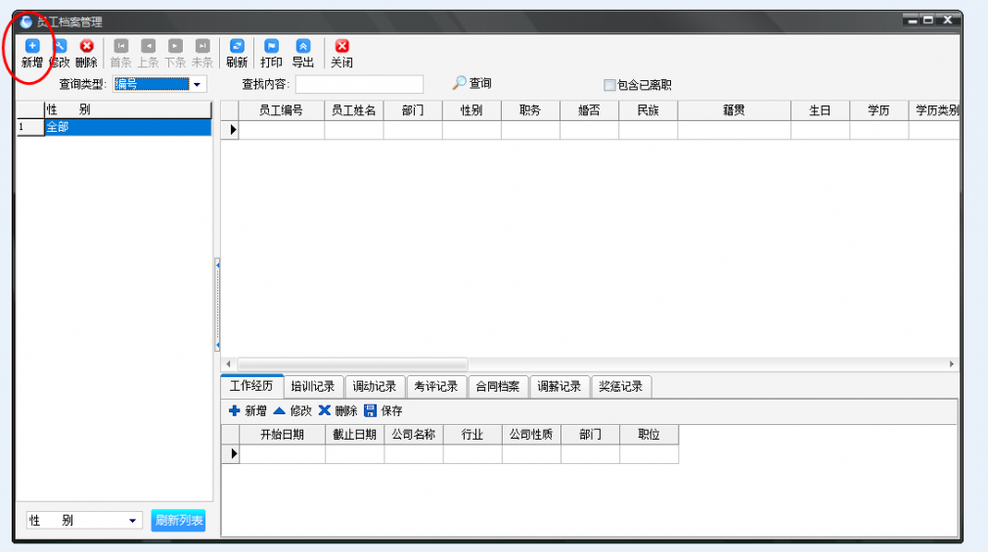Click the app icon in title bar
Viewport: 988px width, 552px height.
(x=25, y=22)
